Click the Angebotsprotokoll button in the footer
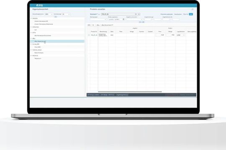 coord(122,95)
